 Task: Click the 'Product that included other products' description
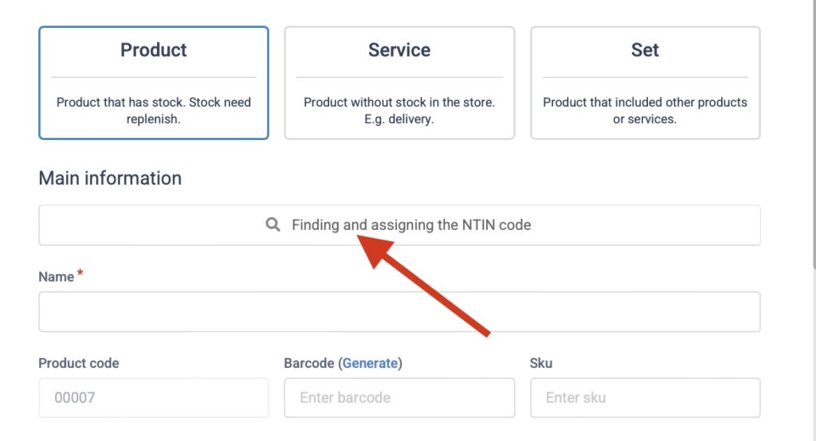[645, 111]
